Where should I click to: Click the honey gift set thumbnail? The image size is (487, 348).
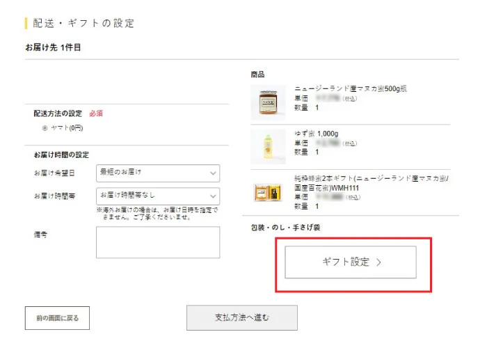268,192
